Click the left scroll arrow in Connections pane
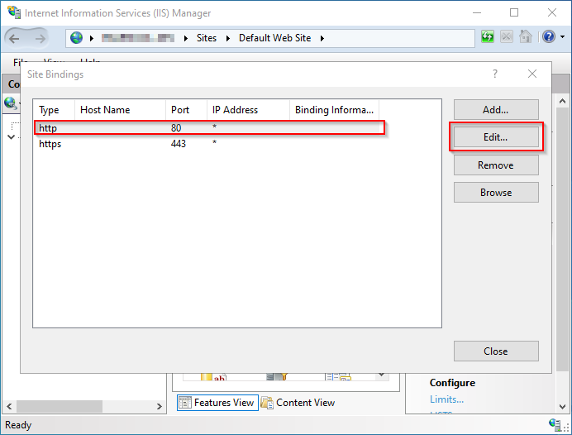This screenshot has width=572, height=435. coord(9,406)
